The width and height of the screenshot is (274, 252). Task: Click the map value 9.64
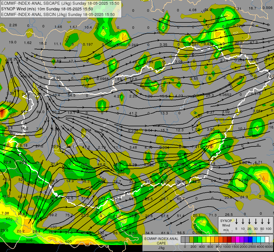[x=149, y=130]
